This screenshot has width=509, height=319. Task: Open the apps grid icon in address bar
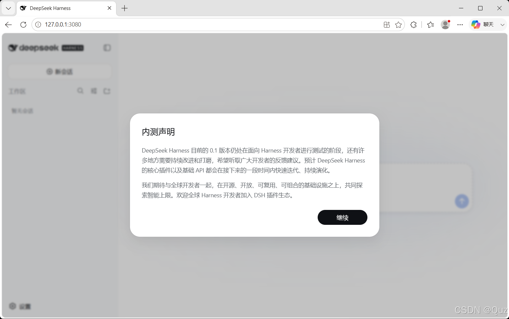387,25
